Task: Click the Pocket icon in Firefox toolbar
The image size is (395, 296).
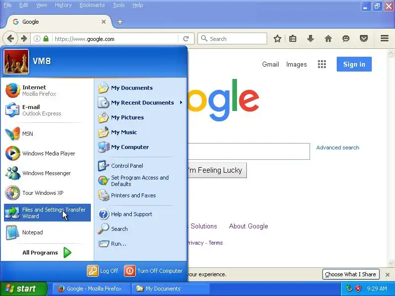Action: tap(364, 39)
